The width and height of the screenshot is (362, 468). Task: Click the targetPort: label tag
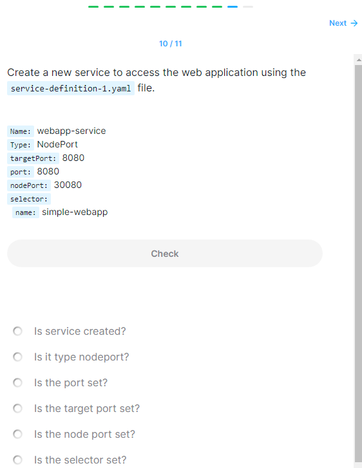(x=33, y=158)
